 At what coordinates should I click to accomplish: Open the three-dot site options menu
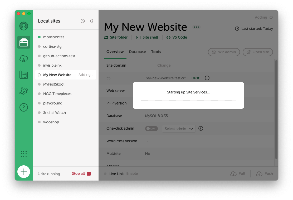pyautogui.click(x=197, y=27)
